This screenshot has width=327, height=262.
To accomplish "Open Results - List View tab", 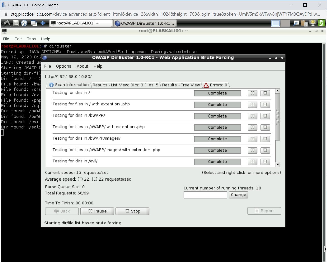I will coord(125,85).
